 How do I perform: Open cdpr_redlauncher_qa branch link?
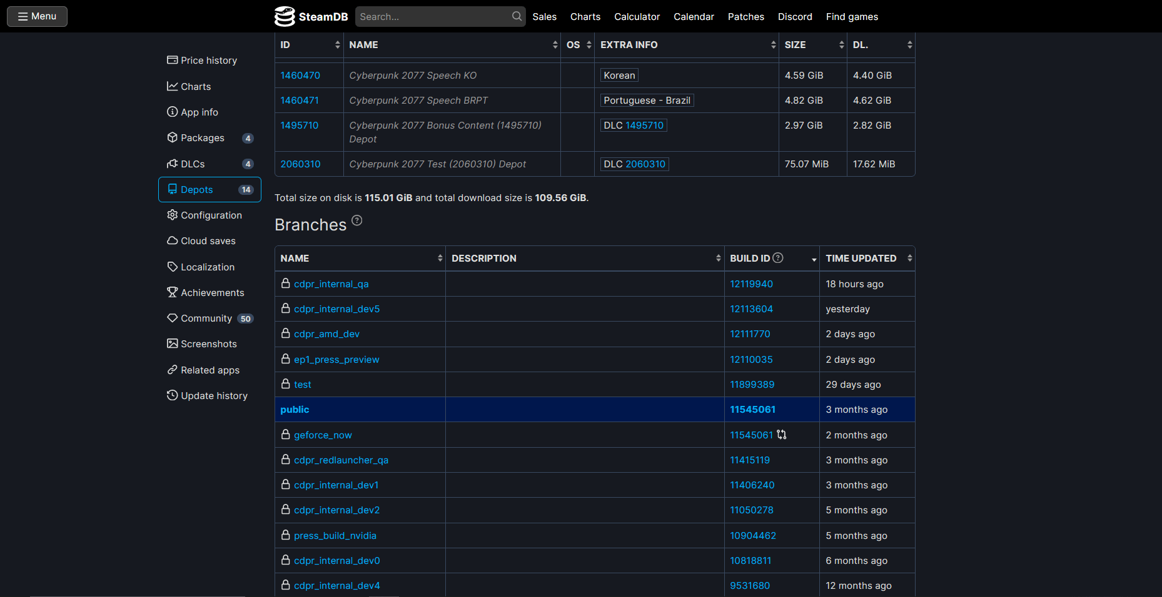[341, 460]
